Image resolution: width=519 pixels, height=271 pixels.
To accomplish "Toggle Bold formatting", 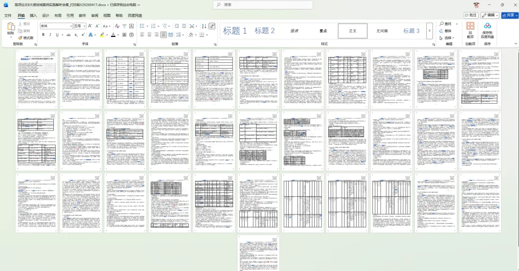I will coord(43,35).
